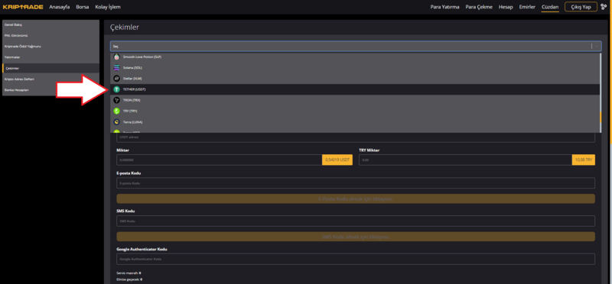Viewport: 612px width, 284px height.
Task: Click the 10,08 TRY amount button
Action: click(x=584, y=160)
